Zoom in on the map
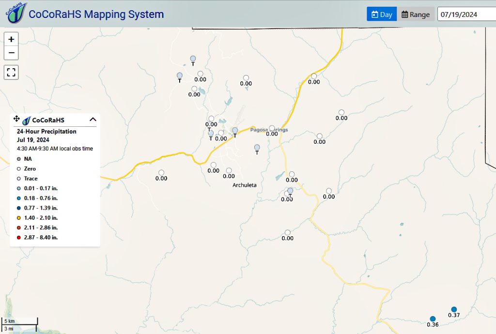 coord(11,39)
